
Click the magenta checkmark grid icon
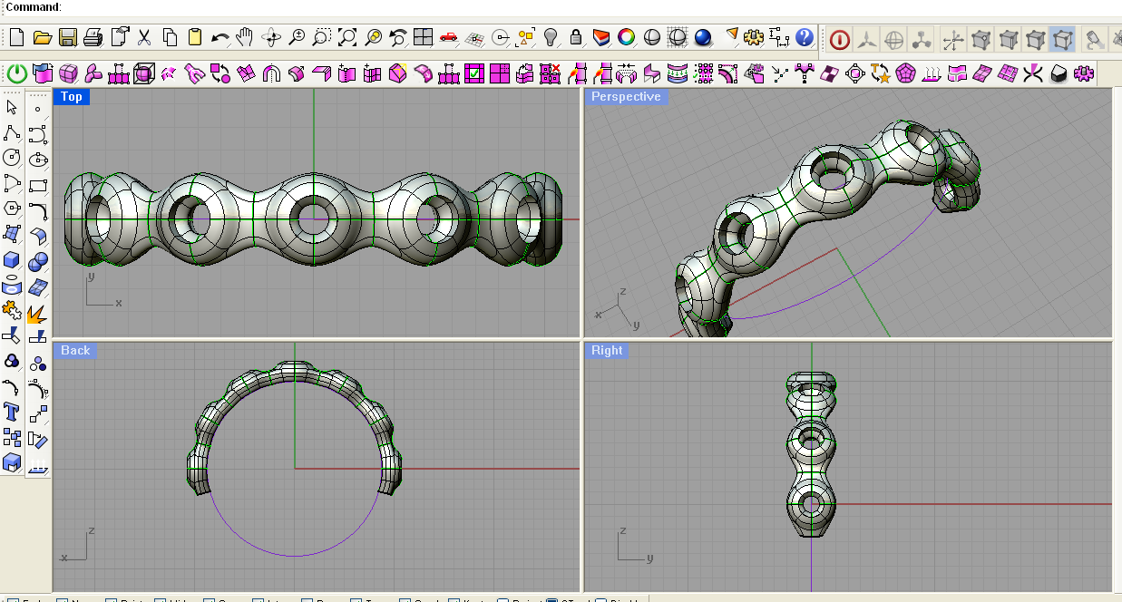click(473, 73)
